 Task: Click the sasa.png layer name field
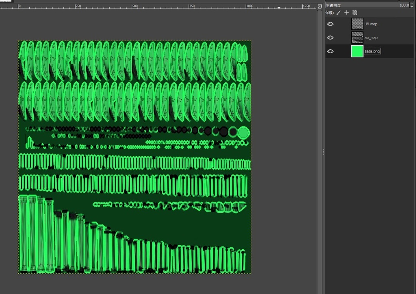tap(372, 51)
